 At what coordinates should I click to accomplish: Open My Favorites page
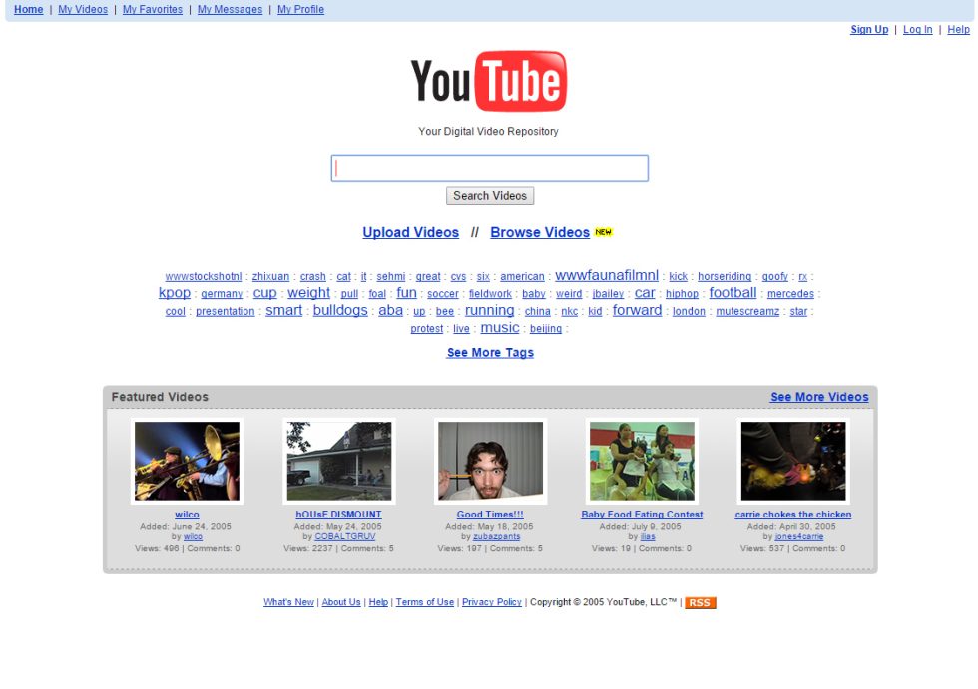click(152, 9)
